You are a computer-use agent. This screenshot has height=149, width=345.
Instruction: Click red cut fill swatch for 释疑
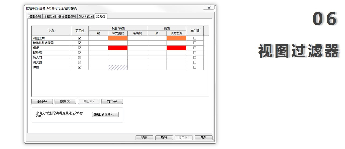coord(176,48)
